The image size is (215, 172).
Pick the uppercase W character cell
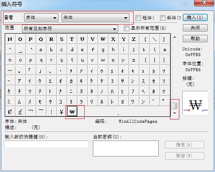tap(103, 39)
